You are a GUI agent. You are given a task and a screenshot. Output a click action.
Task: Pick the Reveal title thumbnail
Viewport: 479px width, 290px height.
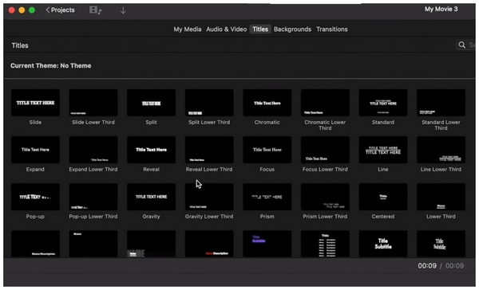[x=151, y=150]
